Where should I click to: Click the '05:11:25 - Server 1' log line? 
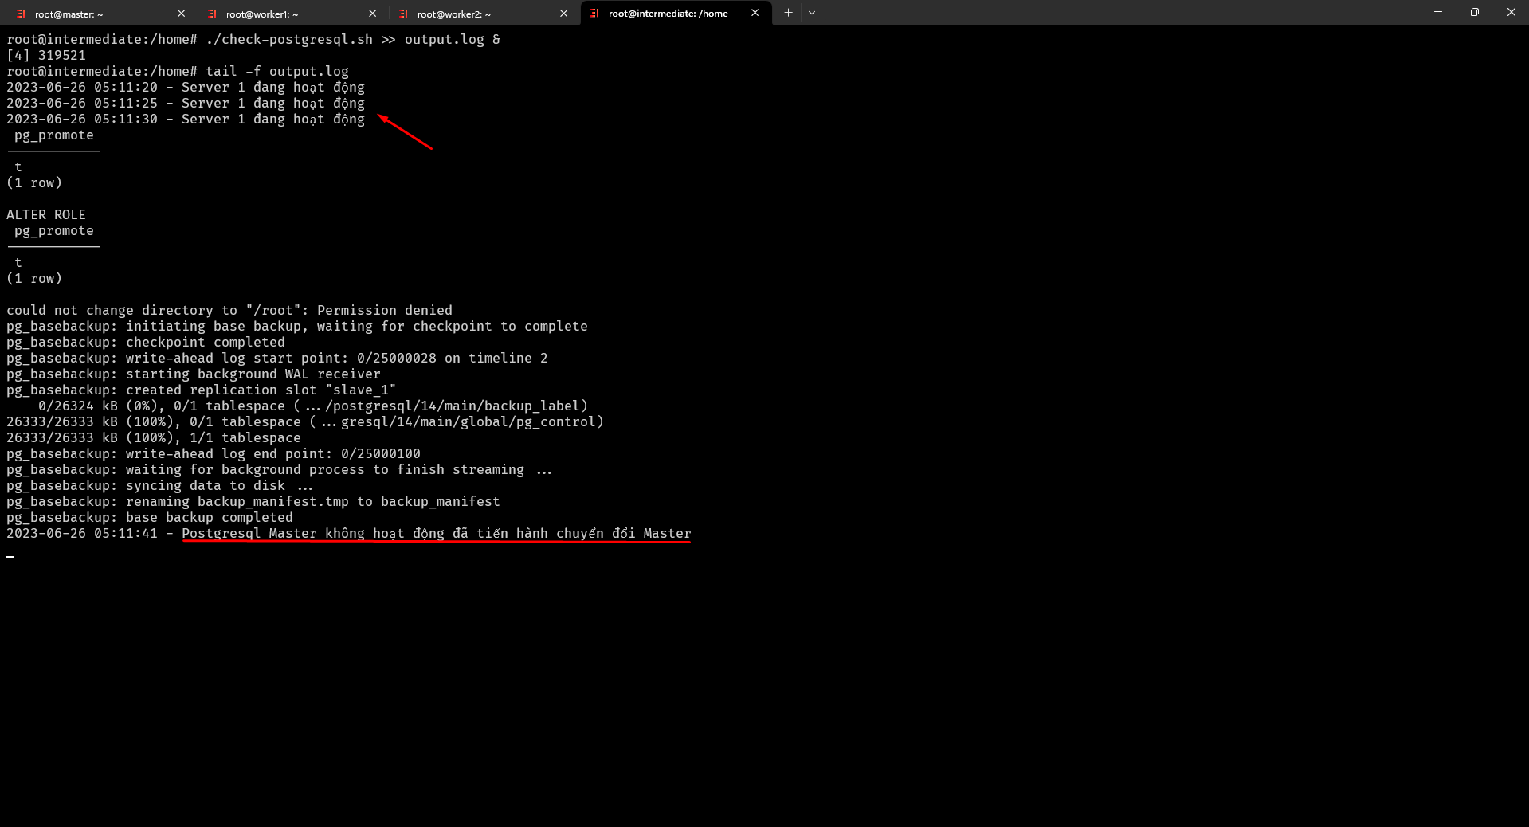click(186, 103)
